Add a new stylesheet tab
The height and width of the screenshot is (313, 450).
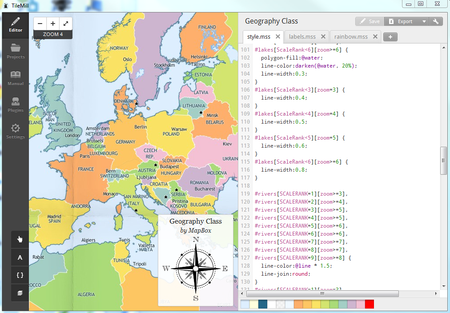(390, 37)
